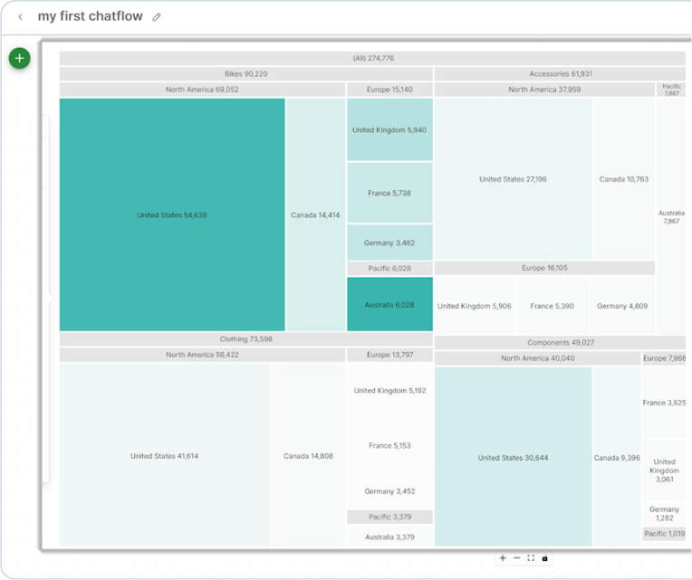Image resolution: width=692 pixels, height=580 pixels.
Task: Zoom in with canvas plus control
Action: [x=503, y=558]
